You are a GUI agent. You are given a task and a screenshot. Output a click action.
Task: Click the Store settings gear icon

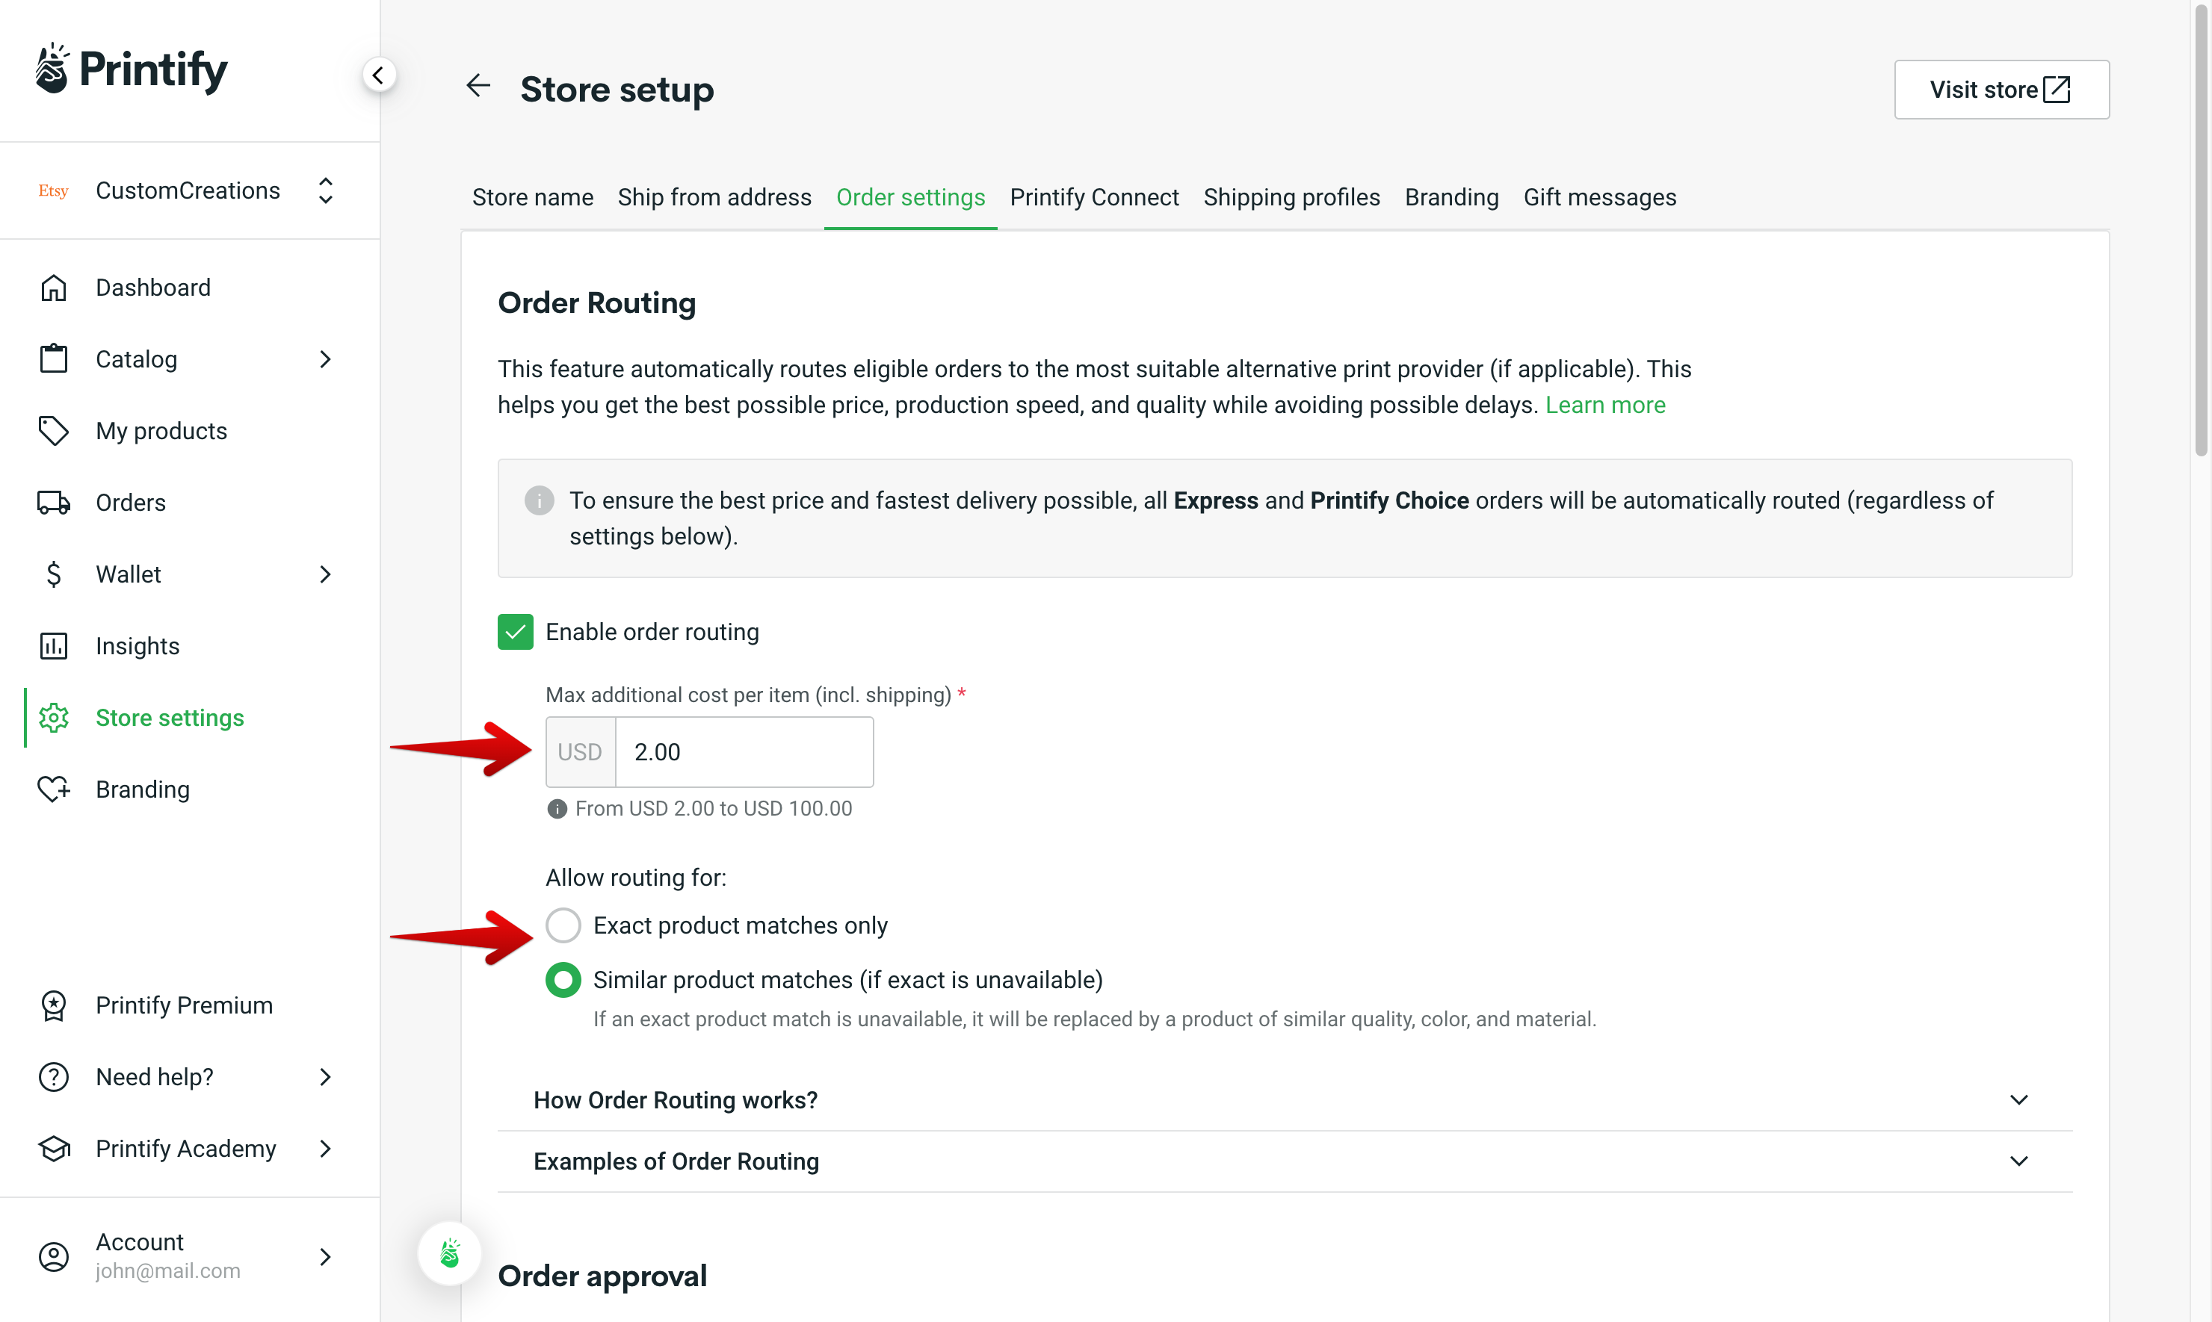coord(54,717)
